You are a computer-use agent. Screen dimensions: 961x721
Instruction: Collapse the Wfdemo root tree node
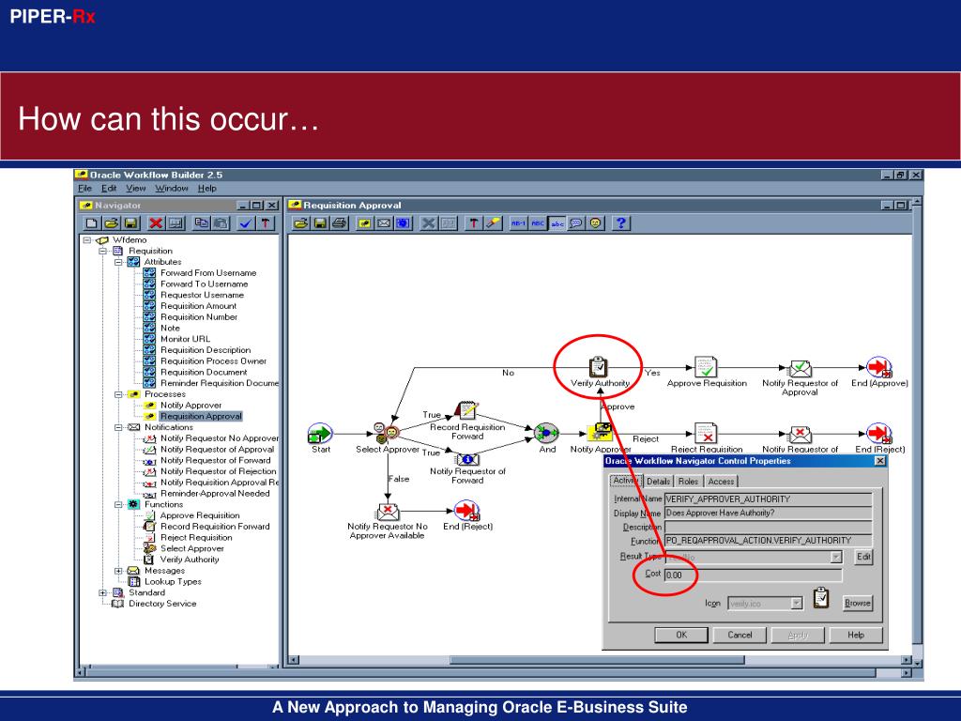[x=87, y=239]
